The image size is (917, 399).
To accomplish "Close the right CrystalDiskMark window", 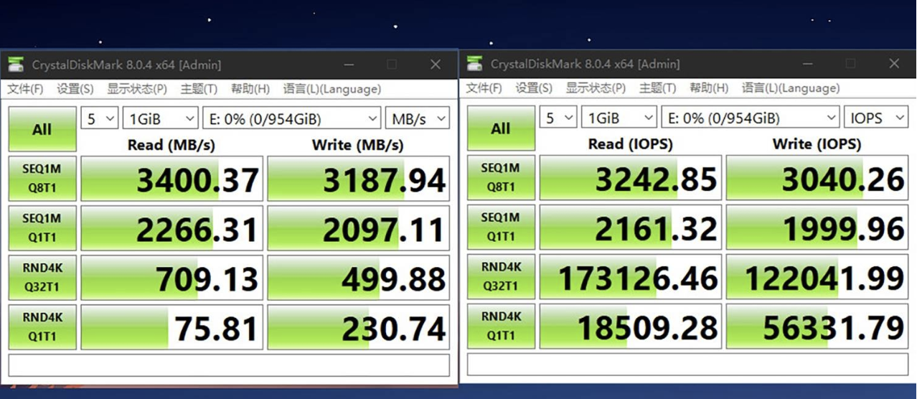I will pos(894,64).
